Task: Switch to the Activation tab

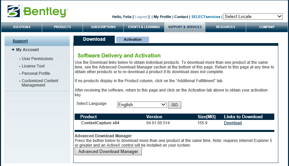Action: coord(132,39)
